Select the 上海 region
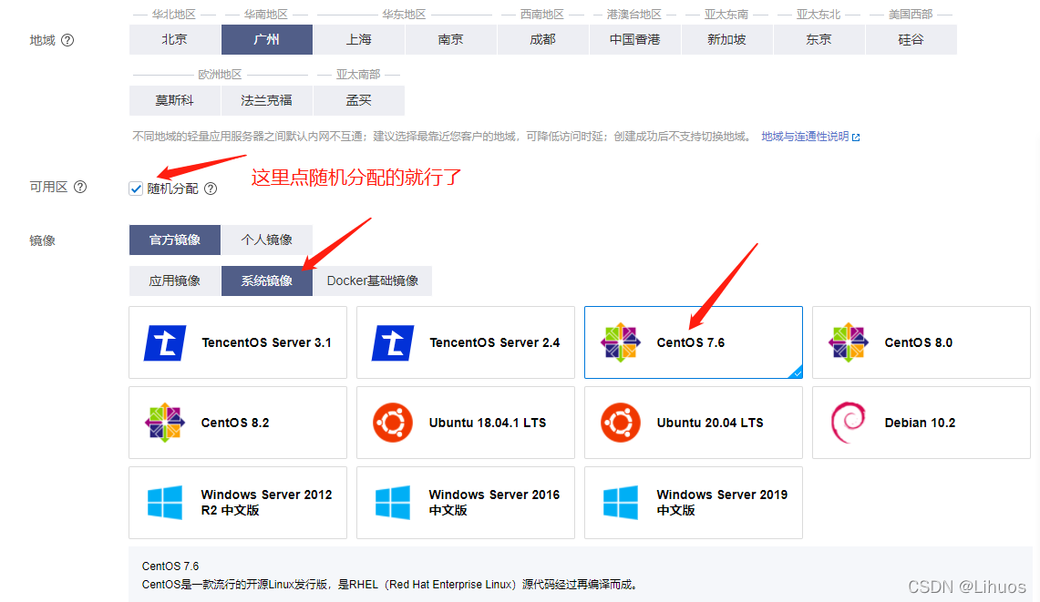 [359, 40]
